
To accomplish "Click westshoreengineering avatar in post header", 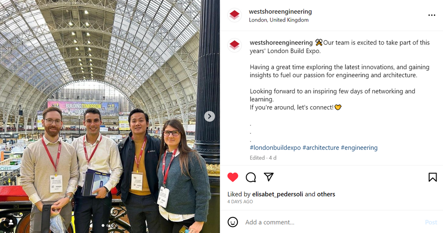I will point(234,15).
